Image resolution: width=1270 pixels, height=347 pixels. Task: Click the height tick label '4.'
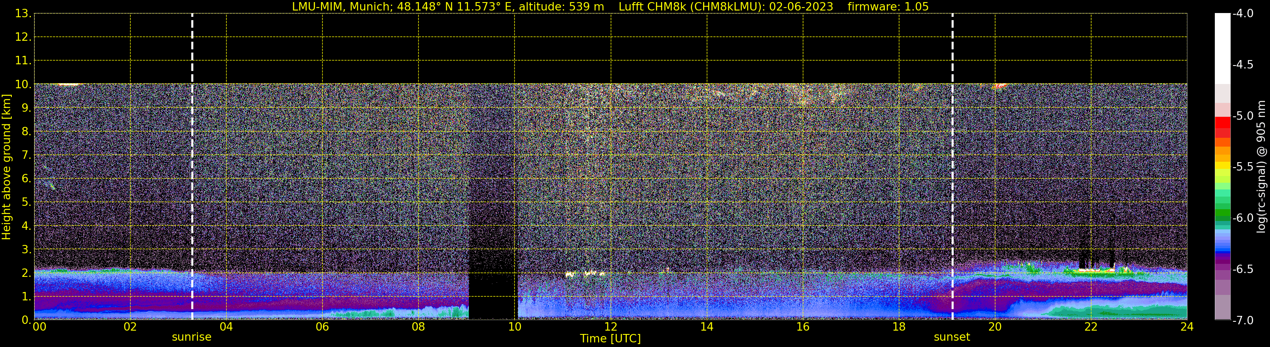click(26, 226)
